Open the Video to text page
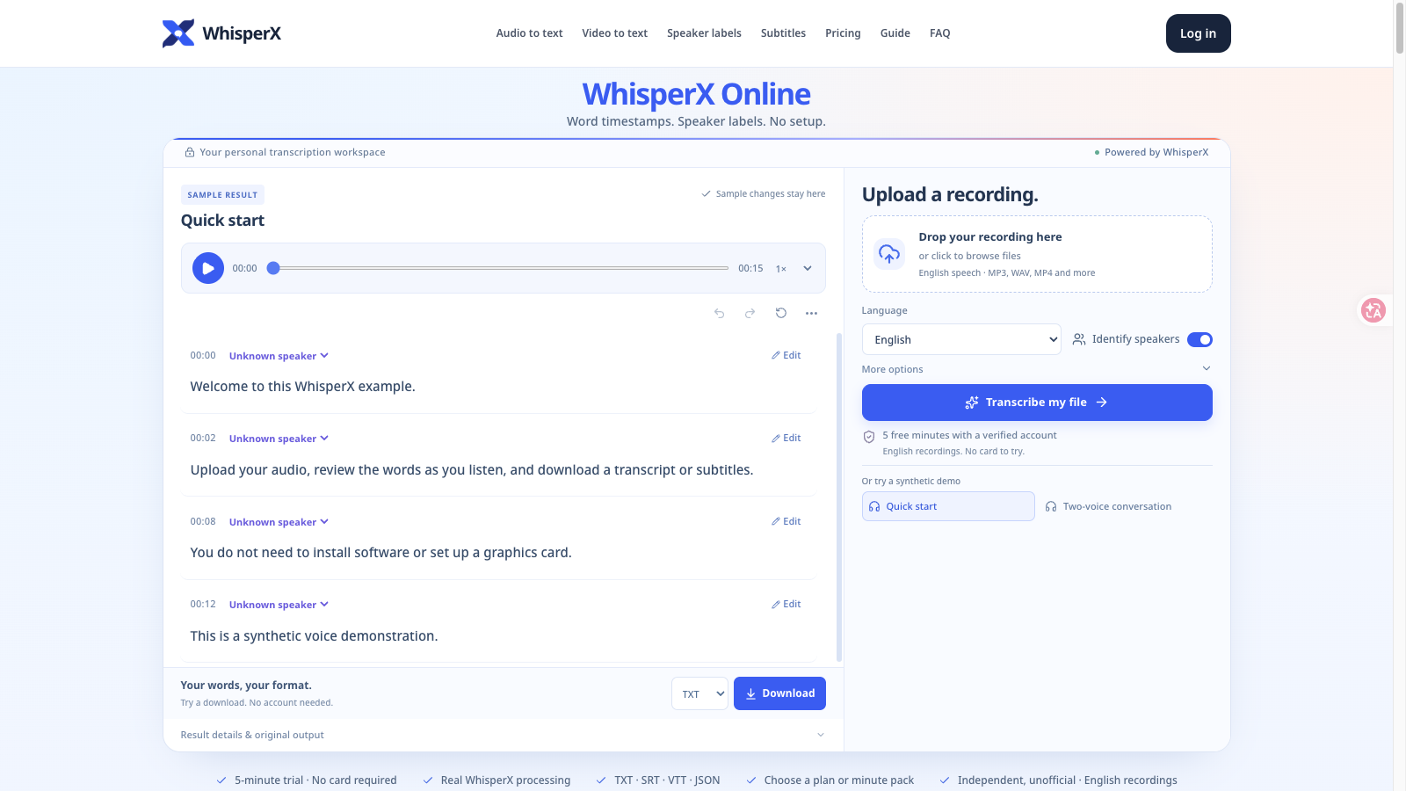The height and width of the screenshot is (791, 1406). [x=614, y=33]
